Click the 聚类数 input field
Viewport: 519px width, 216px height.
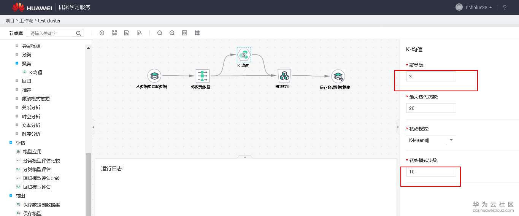click(x=431, y=76)
